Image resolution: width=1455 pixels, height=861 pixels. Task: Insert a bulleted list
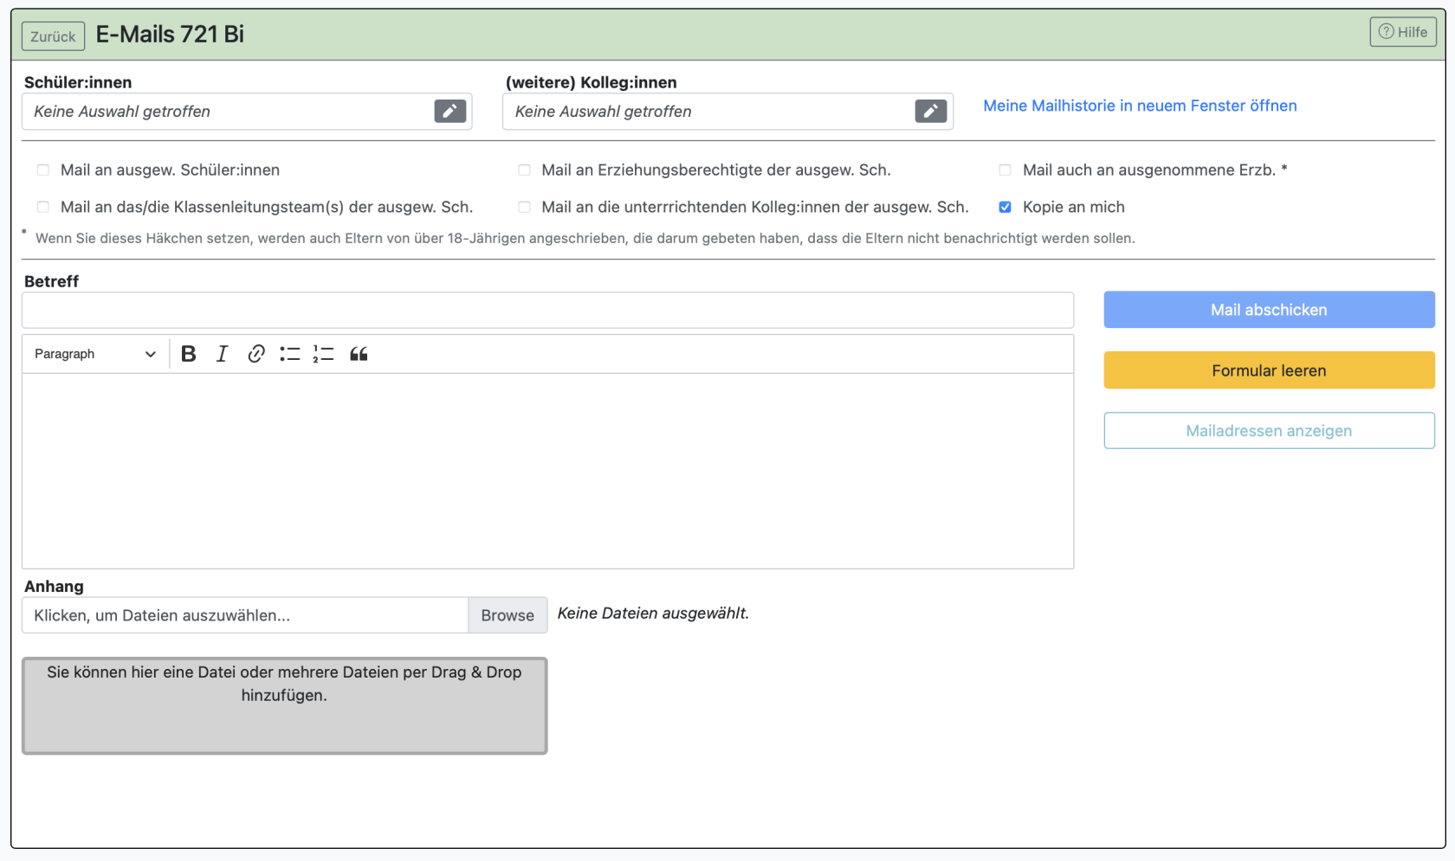289,354
